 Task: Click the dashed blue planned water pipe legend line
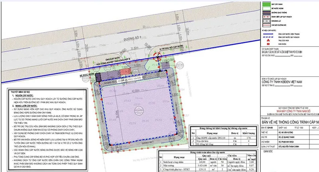[x=268, y=37]
